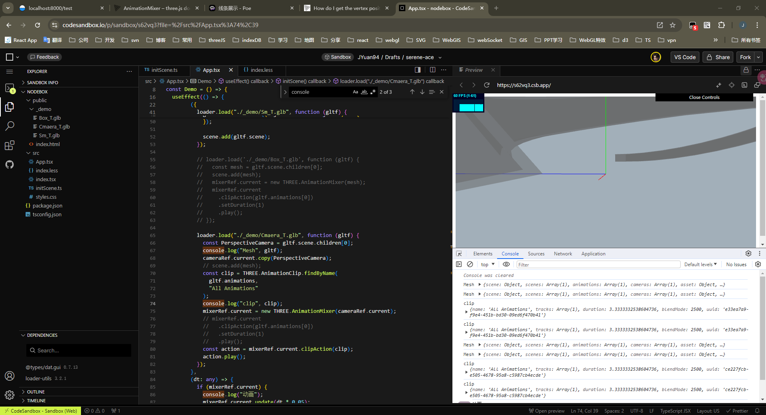
Task: Click the terminal icon in the preview toolbar
Action: click(744, 85)
